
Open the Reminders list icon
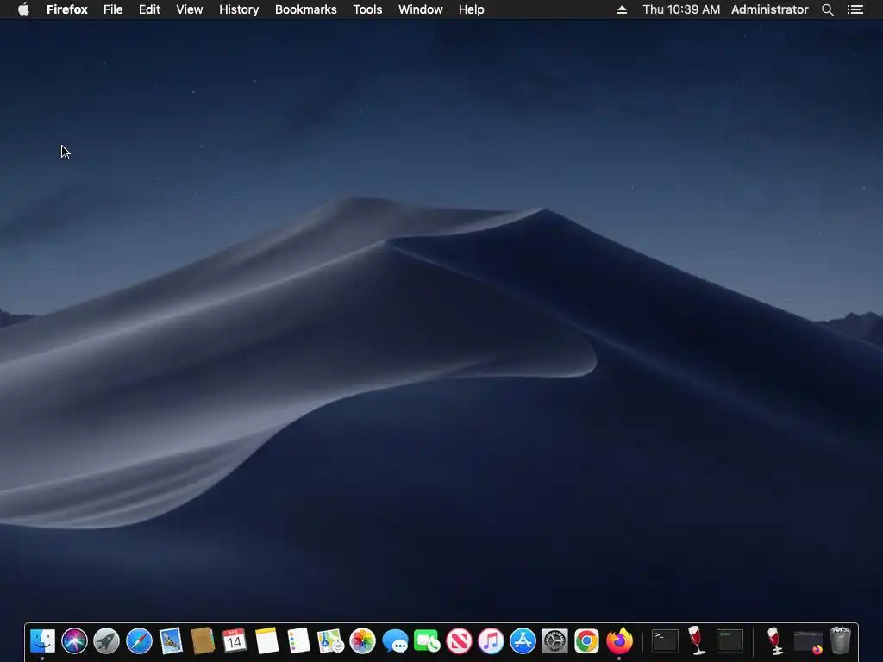[298, 640]
